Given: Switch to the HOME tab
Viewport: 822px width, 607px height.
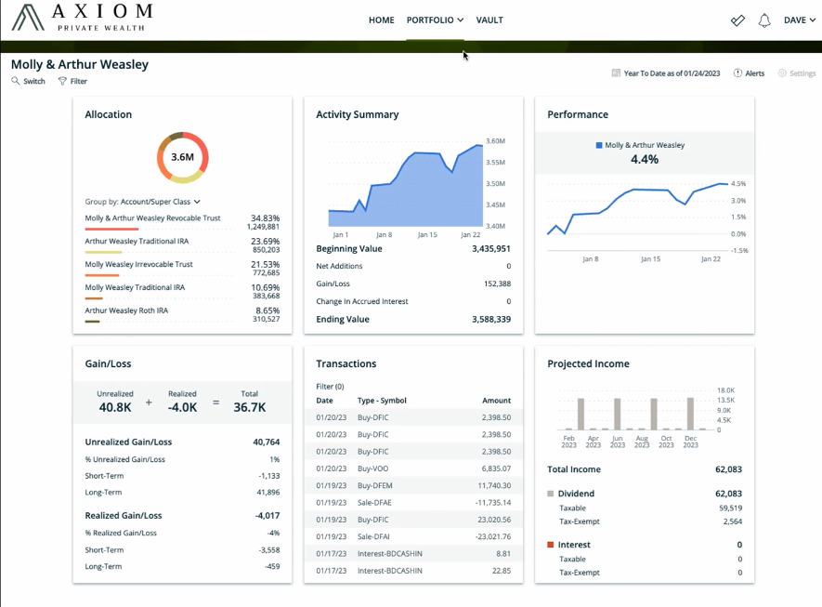Looking at the screenshot, I should pos(381,20).
